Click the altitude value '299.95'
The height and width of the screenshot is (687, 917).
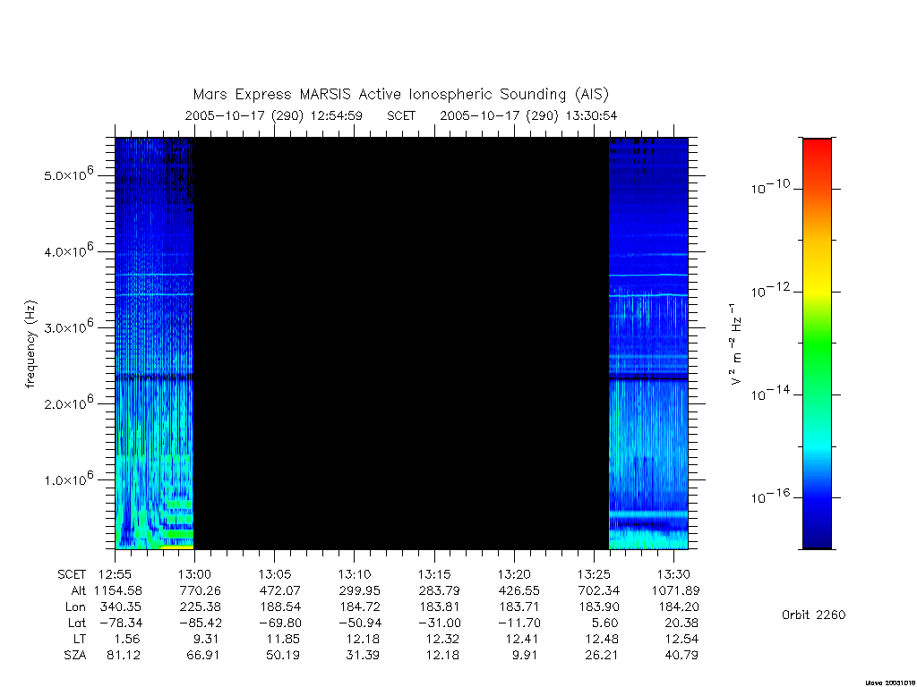click(x=360, y=590)
